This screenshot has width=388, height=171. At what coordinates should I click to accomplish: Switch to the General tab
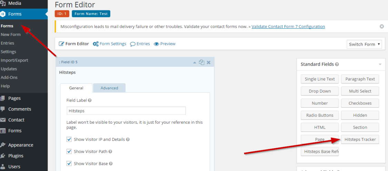76,88
